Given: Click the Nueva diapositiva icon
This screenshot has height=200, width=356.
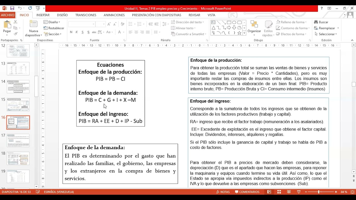Looking at the screenshot, I should [33, 24].
